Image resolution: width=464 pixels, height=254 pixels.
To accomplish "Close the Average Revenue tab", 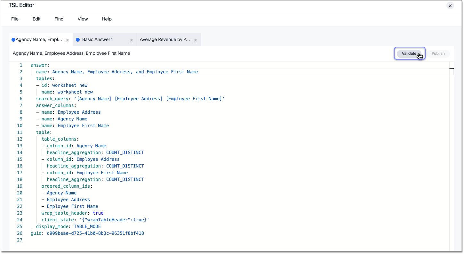I will coord(195,40).
